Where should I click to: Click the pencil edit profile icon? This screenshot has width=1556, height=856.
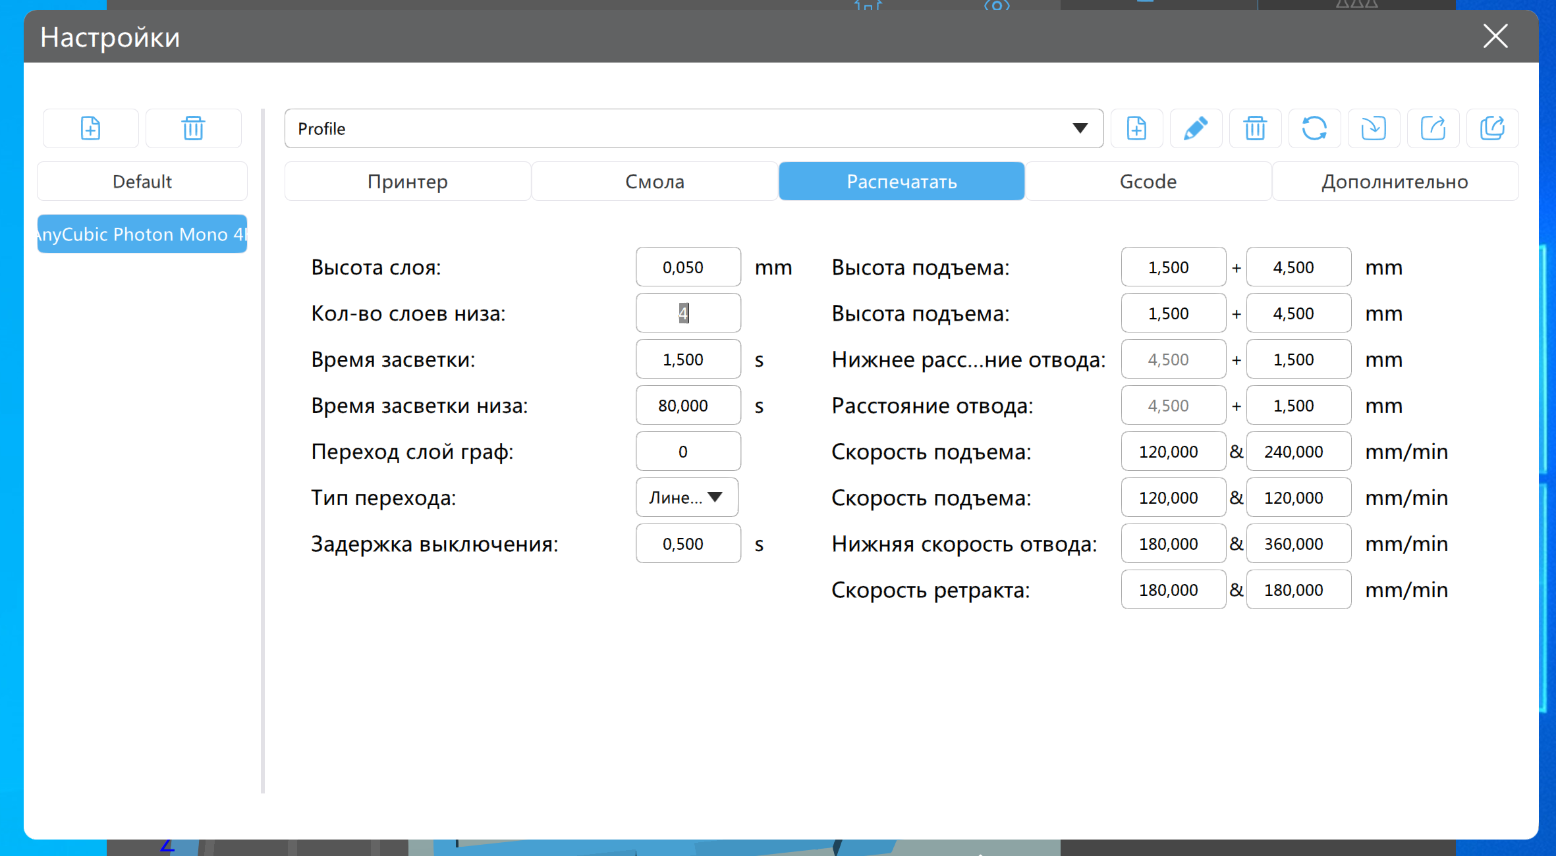click(x=1196, y=128)
